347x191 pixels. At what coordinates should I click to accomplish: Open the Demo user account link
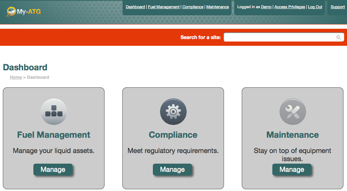266,7
